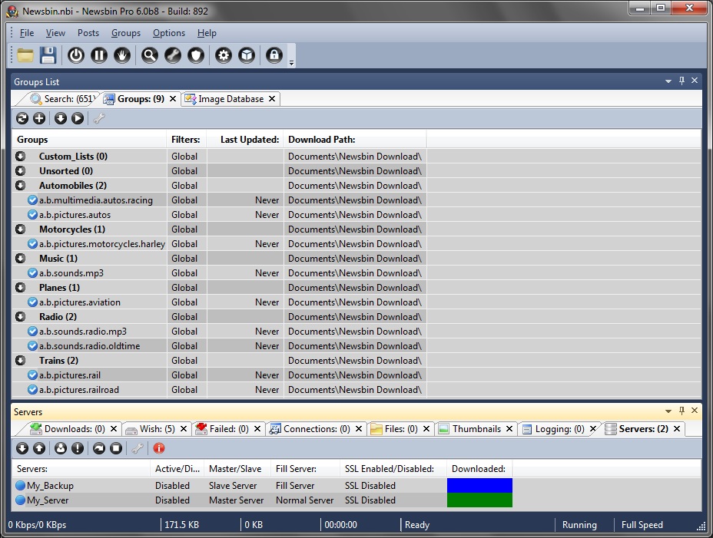Expand the Custom_Lists group
713x538 pixels.
(21, 157)
